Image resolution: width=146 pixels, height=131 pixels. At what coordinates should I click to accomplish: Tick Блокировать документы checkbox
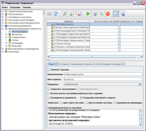click(x=49, y=98)
